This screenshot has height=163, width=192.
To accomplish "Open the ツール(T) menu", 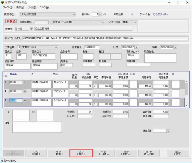I will tap(32, 7).
